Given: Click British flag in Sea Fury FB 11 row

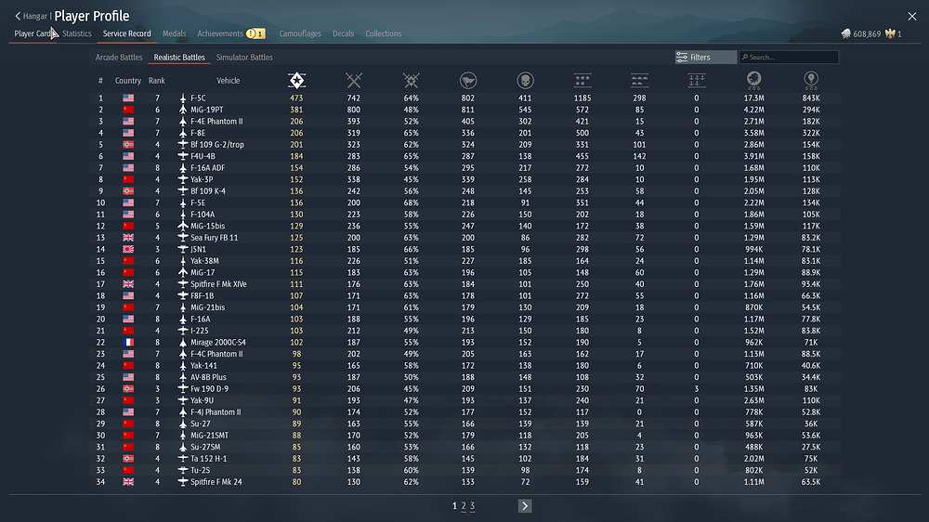Looking at the screenshot, I should [x=128, y=238].
